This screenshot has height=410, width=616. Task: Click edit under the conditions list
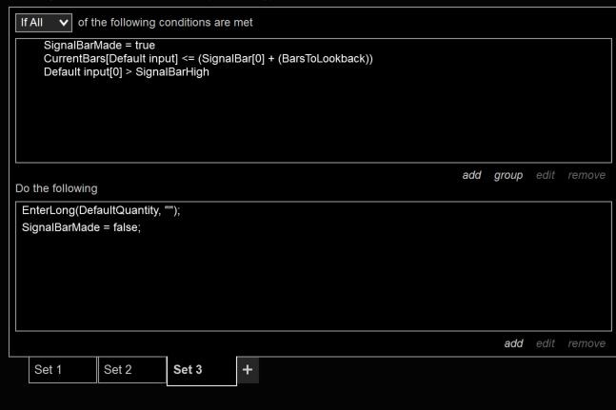(546, 175)
